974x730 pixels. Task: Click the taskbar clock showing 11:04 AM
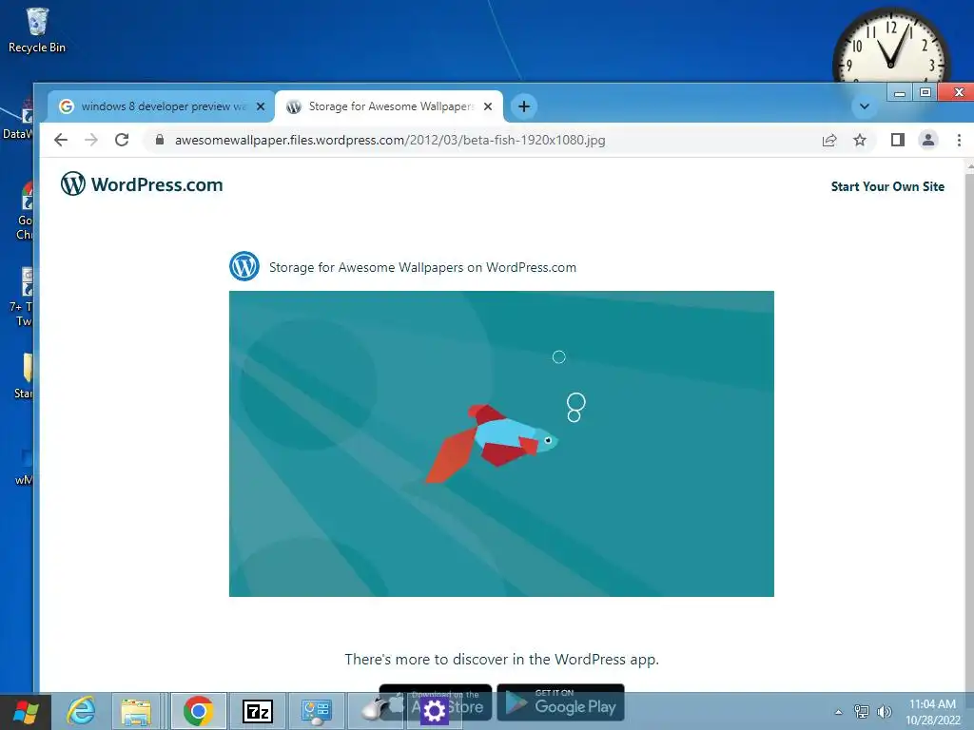(932, 711)
